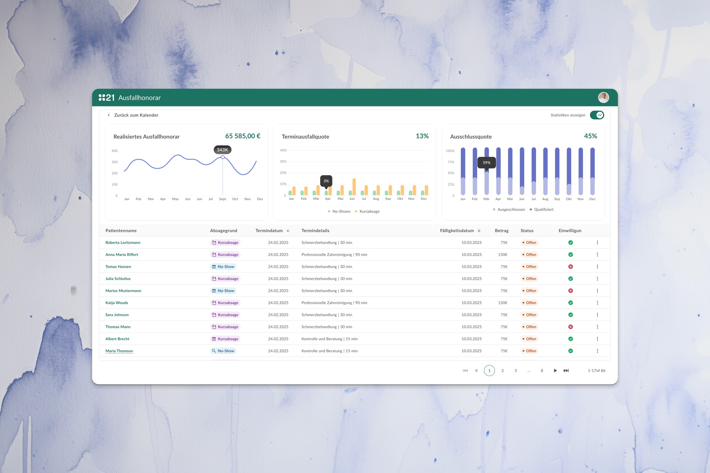
Task: Click Kurzabsage tag for Roberta Loritzmann
Action: click(225, 242)
